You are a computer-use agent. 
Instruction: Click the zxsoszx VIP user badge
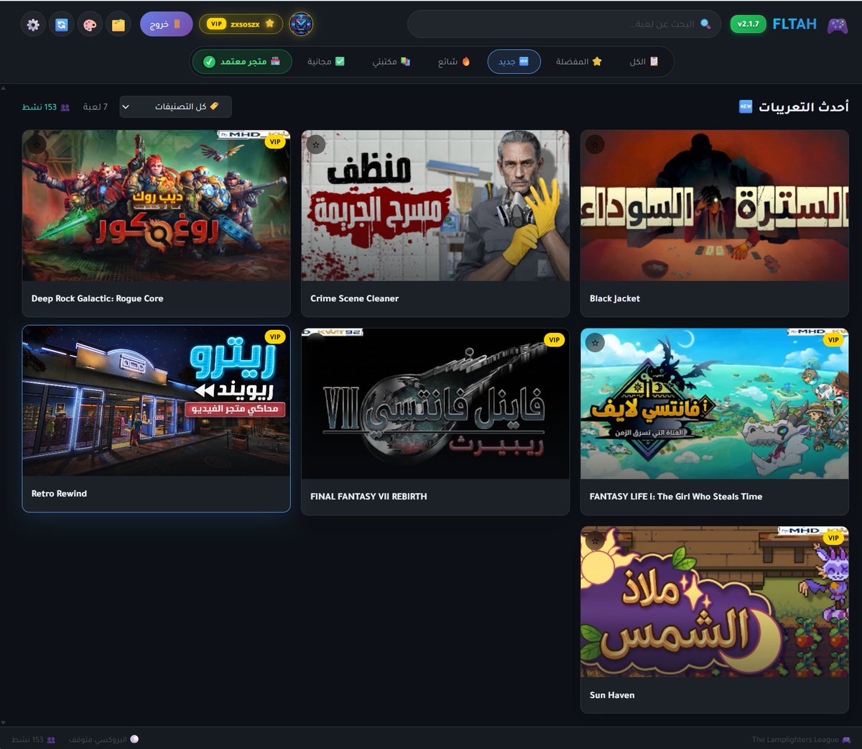click(241, 24)
